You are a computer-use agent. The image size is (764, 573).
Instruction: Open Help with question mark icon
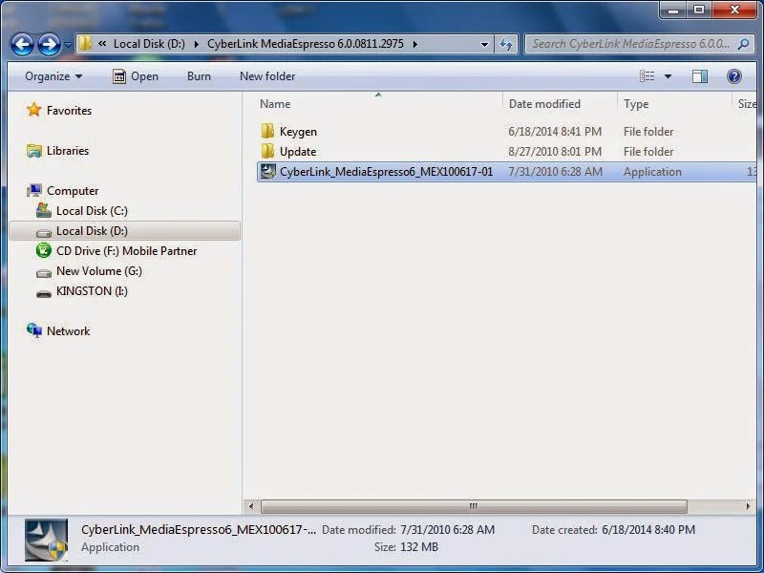click(x=733, y=76)
